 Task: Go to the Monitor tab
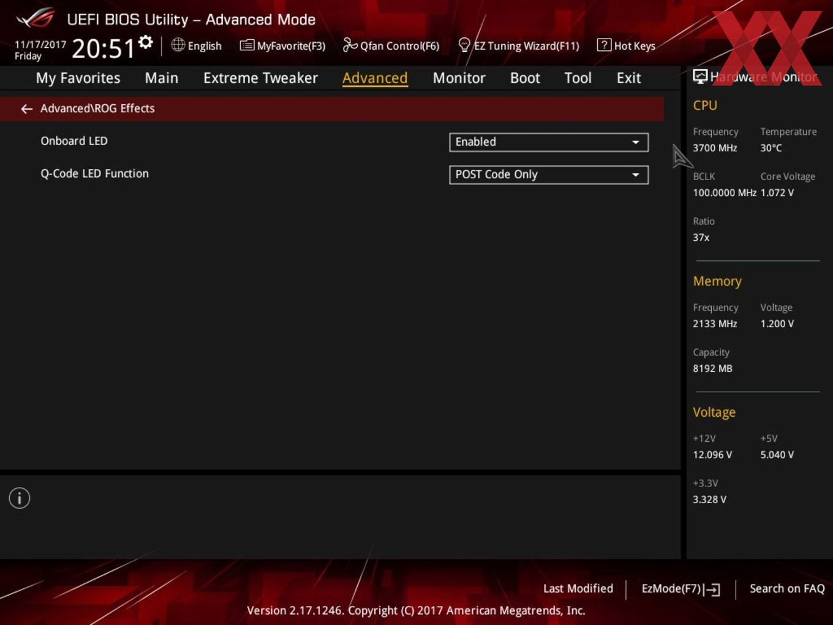459,78
